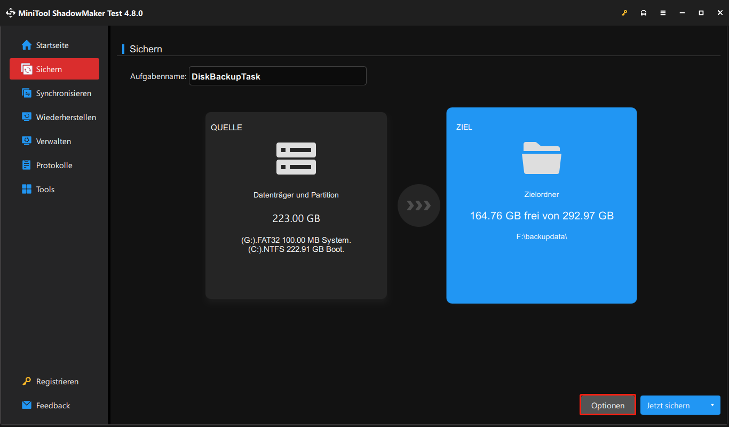Open the Startseite home icon
This screenshot has width=729, height=427.
click(x=27, y=45)
